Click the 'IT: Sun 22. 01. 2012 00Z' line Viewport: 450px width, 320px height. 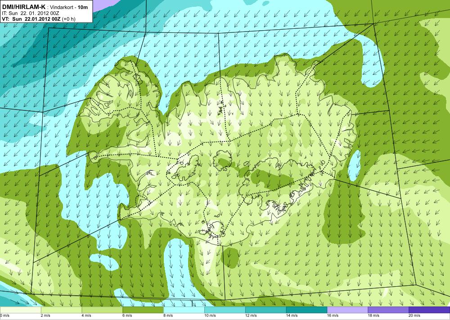(31, 13)
